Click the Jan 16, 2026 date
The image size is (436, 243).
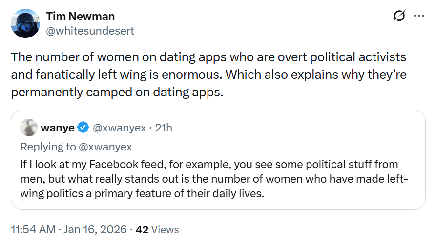95,229
